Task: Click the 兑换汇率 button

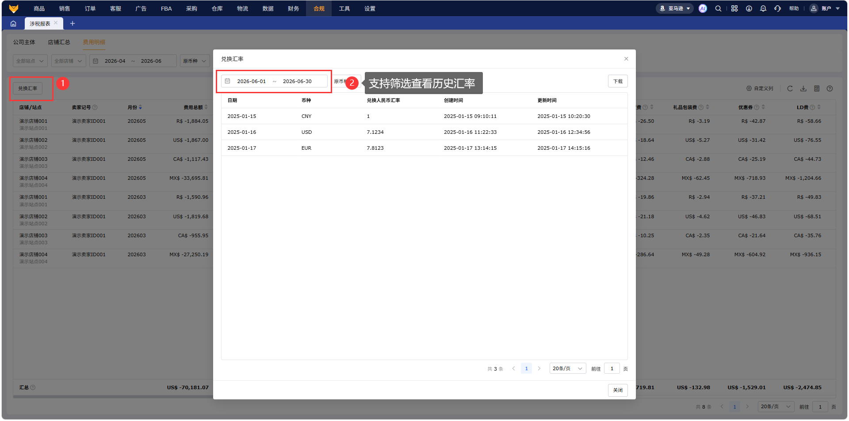Action: (x=28, y=88)
